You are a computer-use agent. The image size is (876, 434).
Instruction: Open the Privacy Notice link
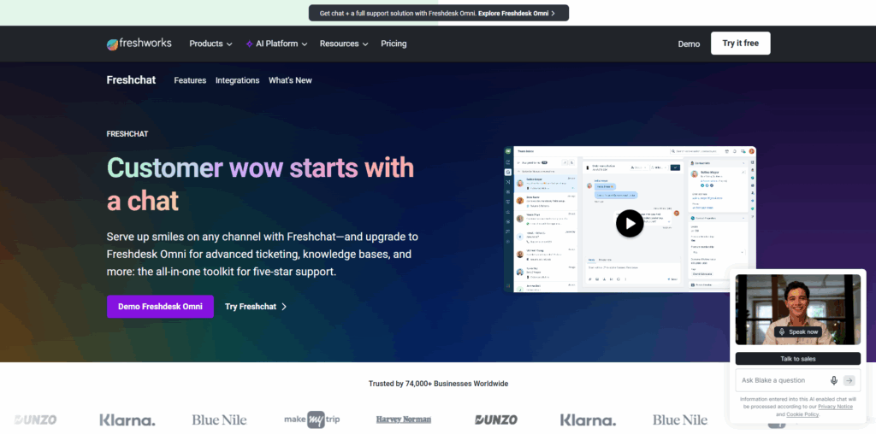(835, 407)
